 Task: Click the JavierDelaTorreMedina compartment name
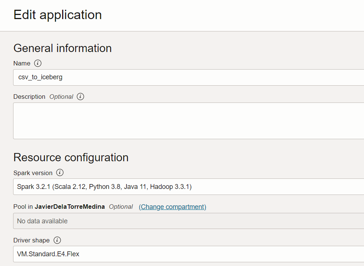(70, 207)
